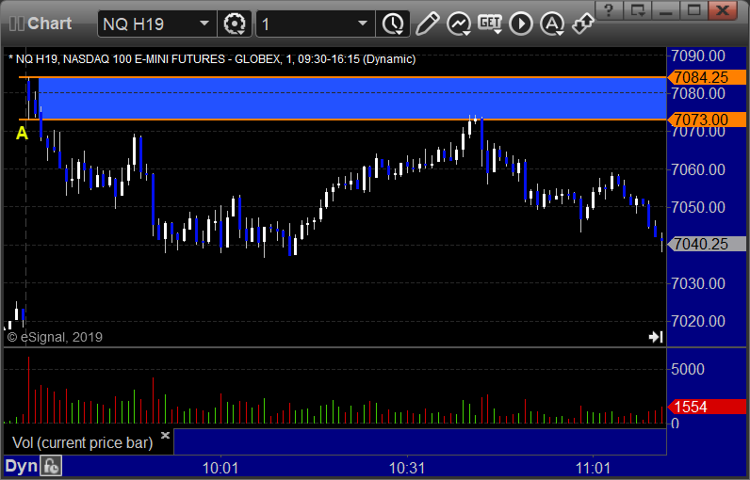Viewport: 750px width, 480px height.
Task: Click the 10:31 time axis label
Action: 407,468
